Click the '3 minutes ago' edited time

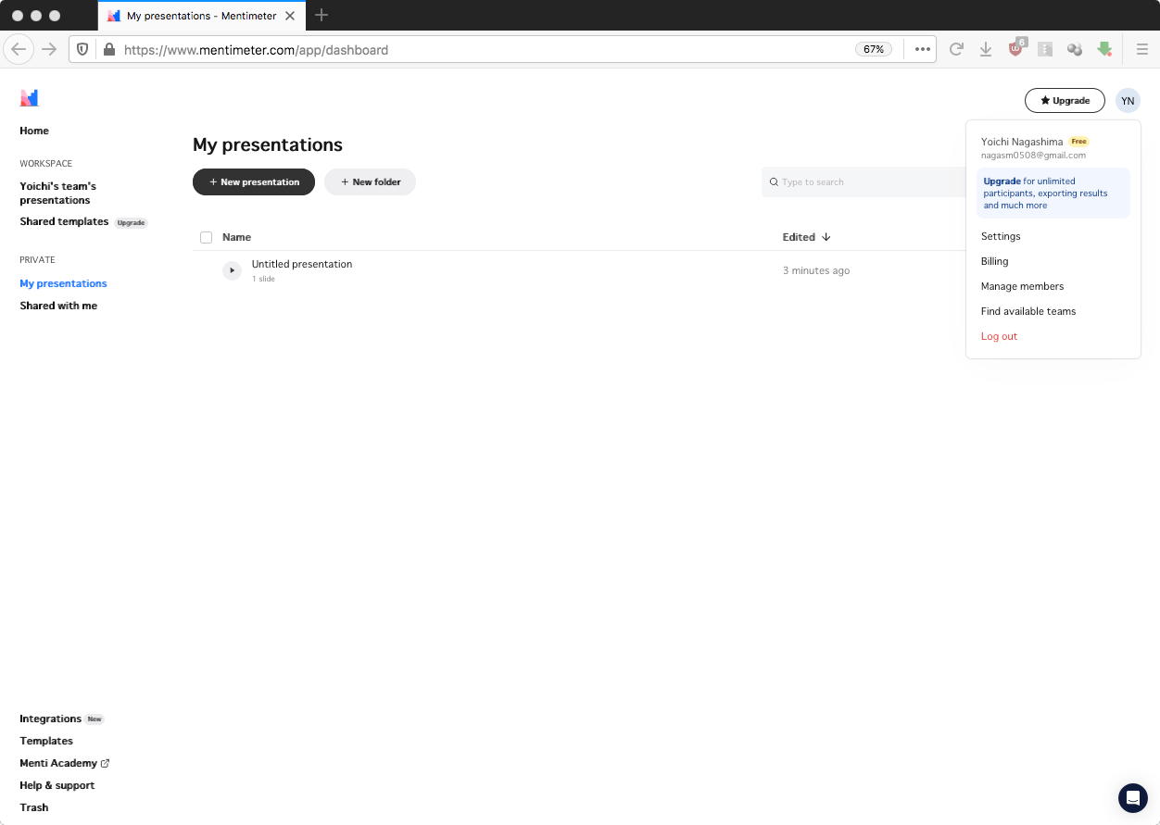click(816, 270)
